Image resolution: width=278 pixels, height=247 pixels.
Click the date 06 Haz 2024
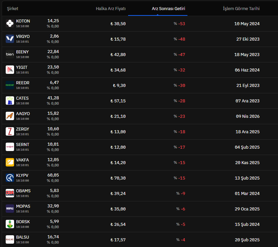tap(247, 70)
